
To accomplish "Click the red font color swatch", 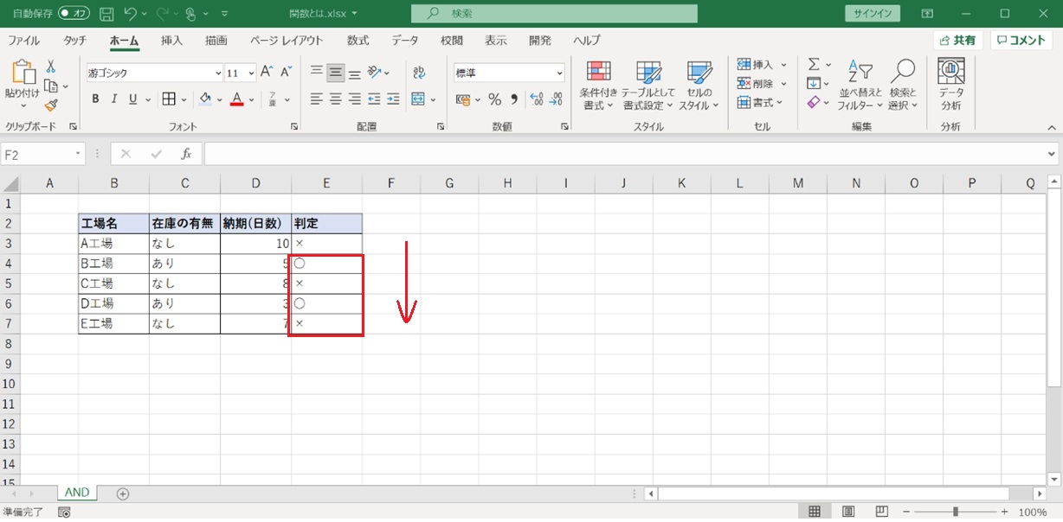I will tap(237, 99).
